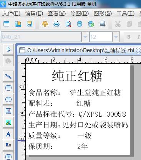Toggle the grid display icon
141x160 pixels.
pos(103,24)
